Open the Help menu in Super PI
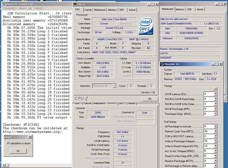This screenshot has height=168, width=228. pyautogui.click(x=39, y=8)
